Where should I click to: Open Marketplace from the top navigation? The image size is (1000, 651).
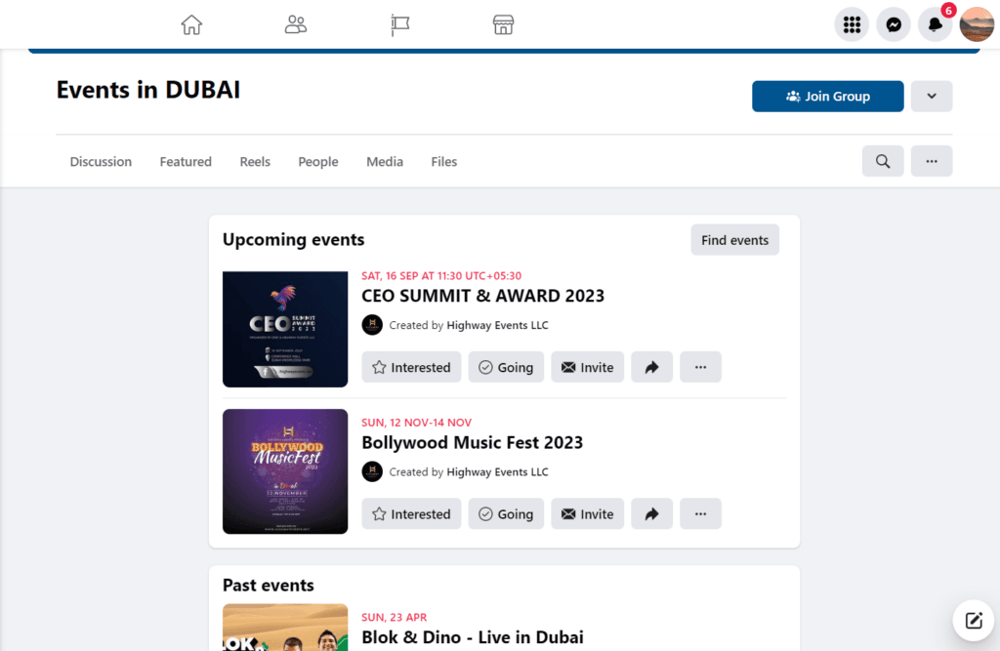pos(503,24)
